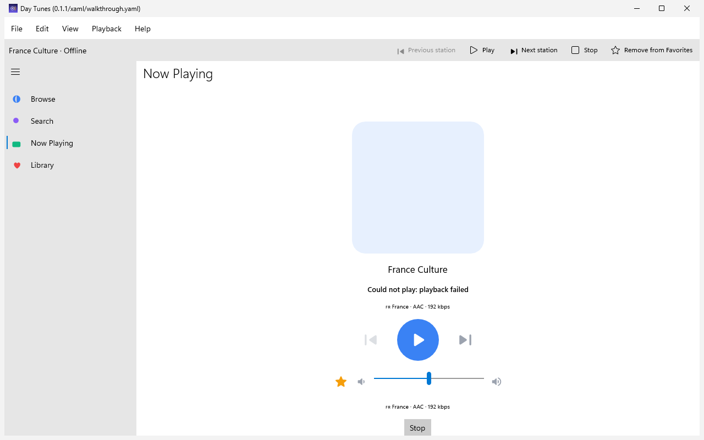704x440 pixels.
Task: Open the View menu
Action: click(70, 29)
